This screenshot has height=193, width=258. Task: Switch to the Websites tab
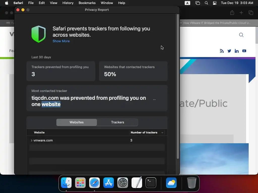(x=77, y=122)
